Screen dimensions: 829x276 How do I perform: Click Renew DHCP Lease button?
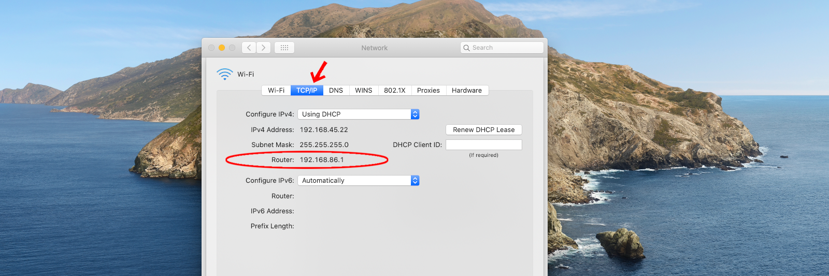484,129
